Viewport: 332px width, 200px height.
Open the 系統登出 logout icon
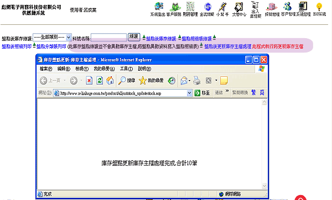point(158,7)
